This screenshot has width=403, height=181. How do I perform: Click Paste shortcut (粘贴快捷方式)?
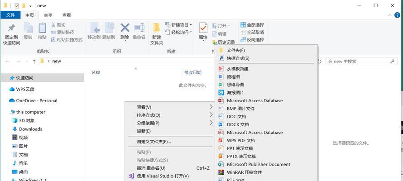67,40
